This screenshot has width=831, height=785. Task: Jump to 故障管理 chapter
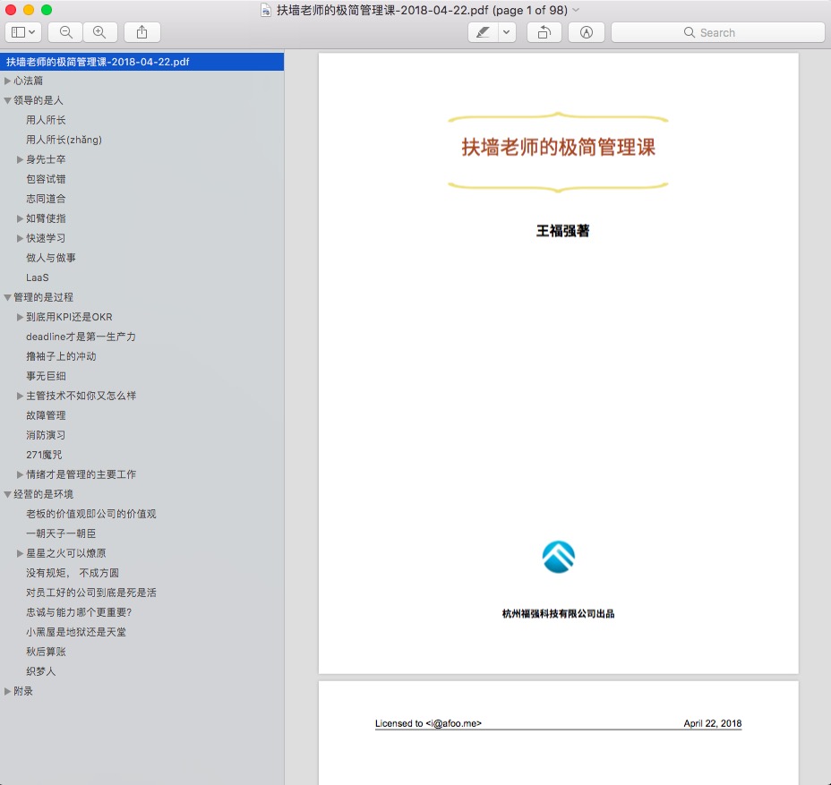pyautogui.click(x=46, y=415)
